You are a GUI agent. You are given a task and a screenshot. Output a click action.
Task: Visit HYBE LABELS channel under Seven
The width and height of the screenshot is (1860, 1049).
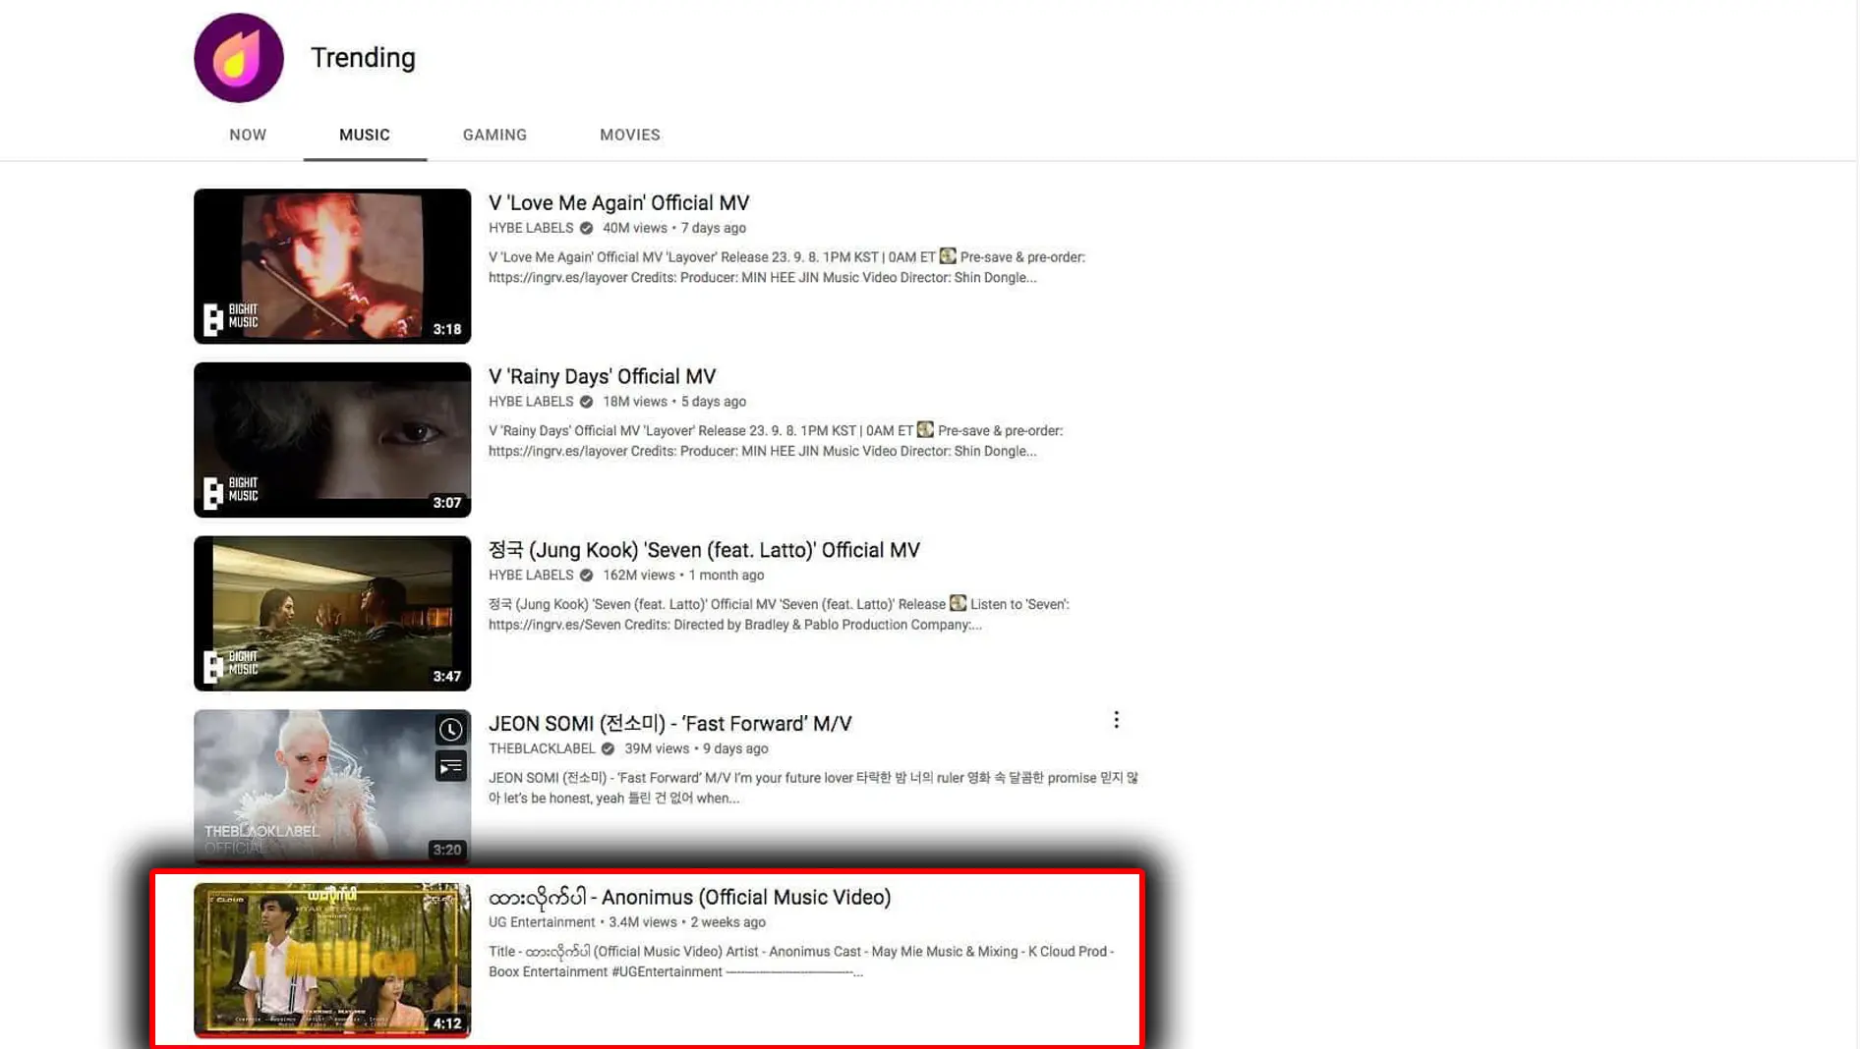coord(531,576)
